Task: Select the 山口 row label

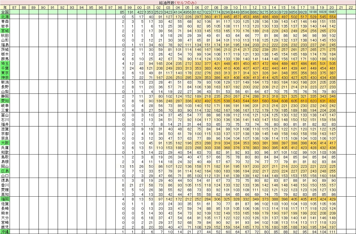Action: coord(5,176)
